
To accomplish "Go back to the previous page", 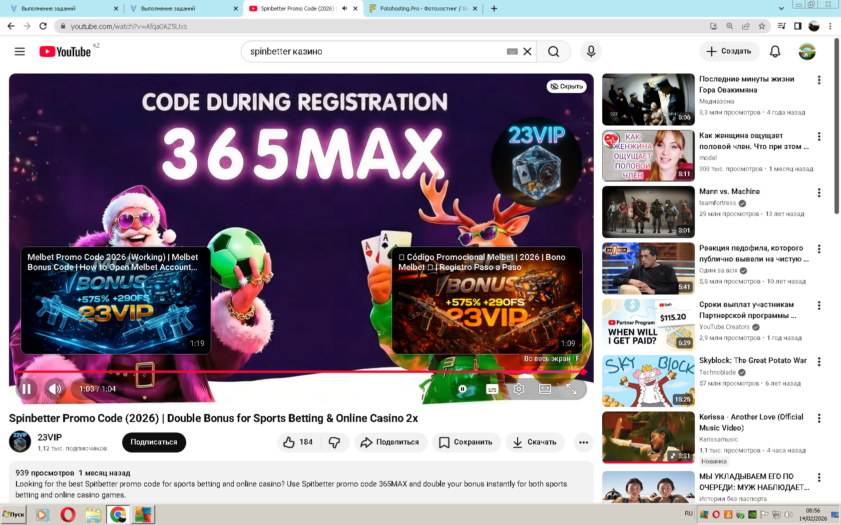I will (11, 26).
